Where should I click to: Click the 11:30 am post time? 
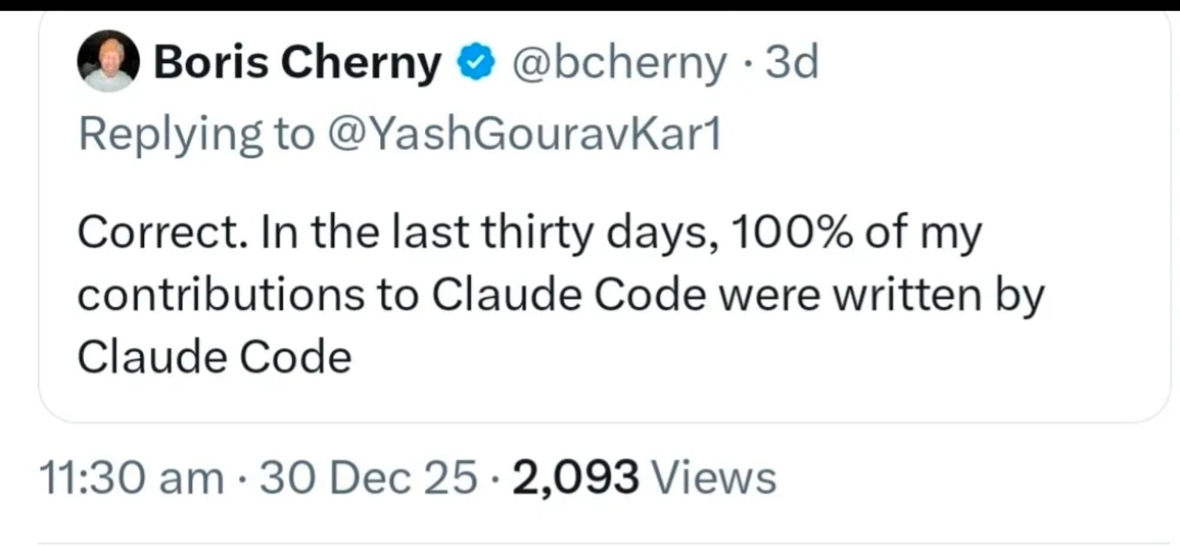click(132, 477)
